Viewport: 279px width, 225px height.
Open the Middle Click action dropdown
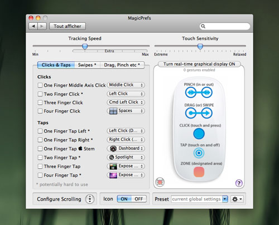[126, 85]
